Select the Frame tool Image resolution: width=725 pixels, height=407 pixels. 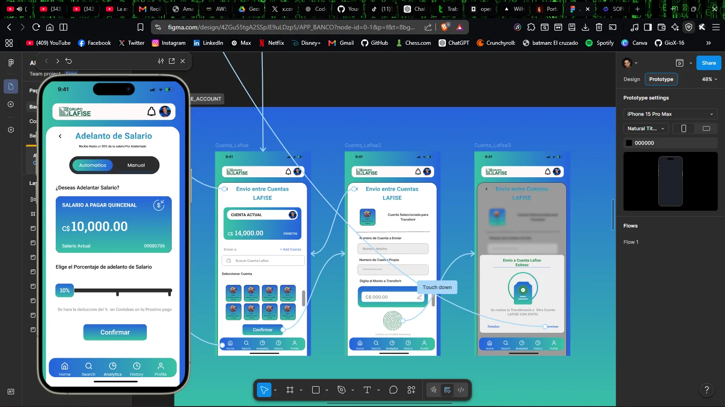290,390
